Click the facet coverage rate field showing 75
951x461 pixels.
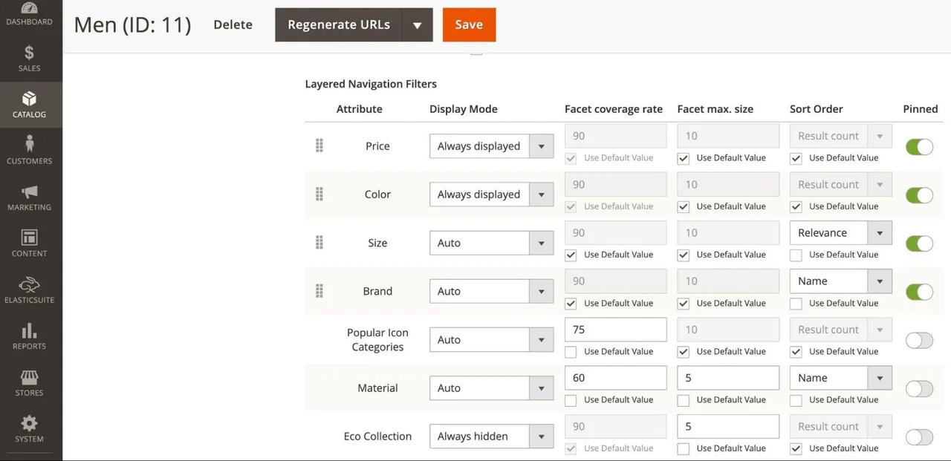click(616, 330)
